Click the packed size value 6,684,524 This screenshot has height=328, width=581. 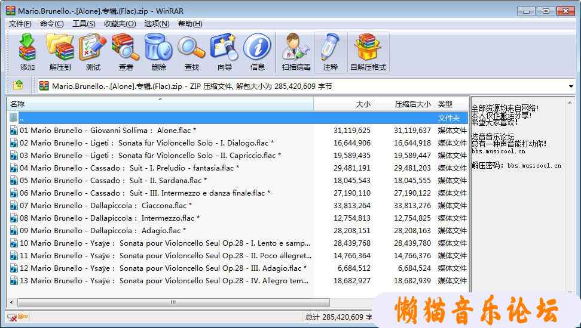click(x=414, y=268)
